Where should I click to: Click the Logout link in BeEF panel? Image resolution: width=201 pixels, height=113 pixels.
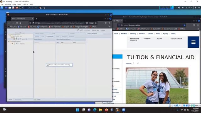(103, 30)
